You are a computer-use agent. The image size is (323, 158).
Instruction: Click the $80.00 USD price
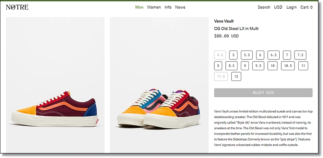(x=226, y=36)
